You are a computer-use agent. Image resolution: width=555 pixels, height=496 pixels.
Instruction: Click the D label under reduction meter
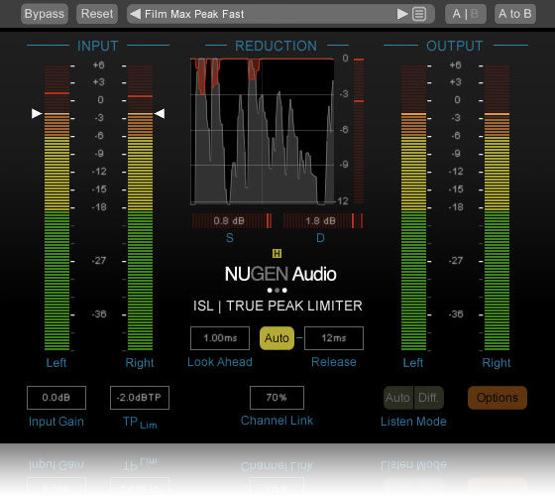320,238
